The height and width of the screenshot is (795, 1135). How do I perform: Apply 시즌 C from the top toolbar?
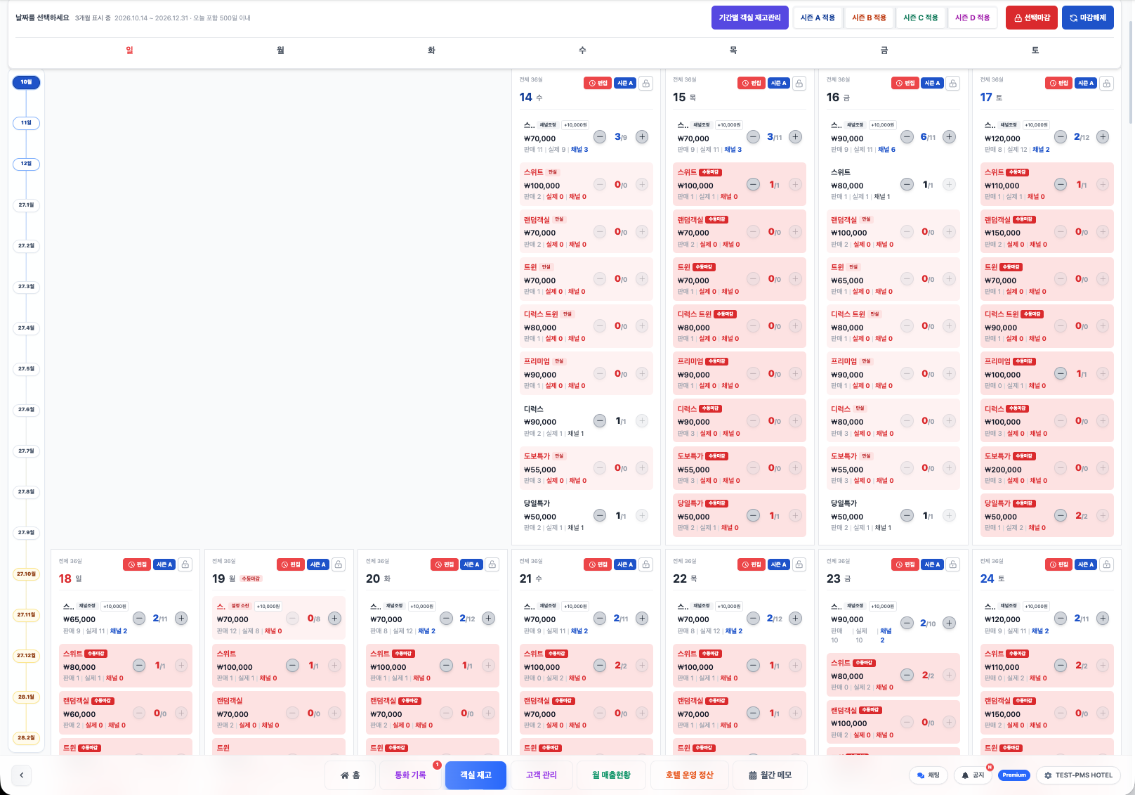[x=921, y=18]
